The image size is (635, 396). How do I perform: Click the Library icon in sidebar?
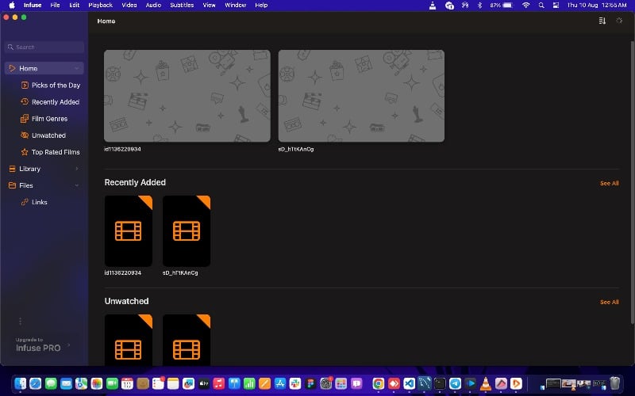(12, 169)
